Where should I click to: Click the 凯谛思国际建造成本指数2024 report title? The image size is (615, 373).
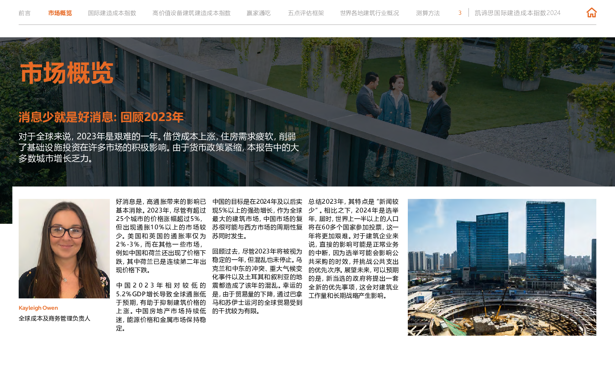[517, 13]
